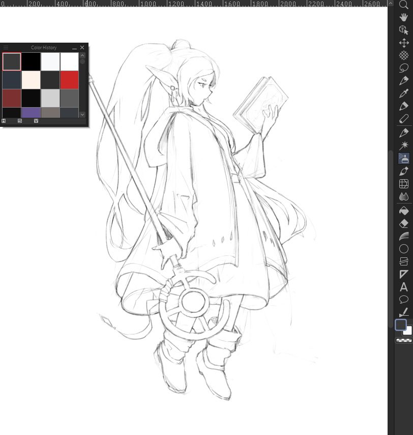Select the mesh grid transform tool
The image size is (413, 435).
click(x=403, y=184)
